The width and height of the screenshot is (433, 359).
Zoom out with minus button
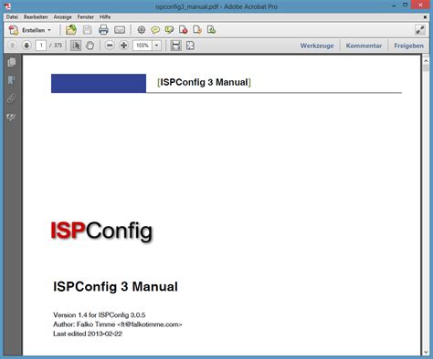[110, 46]
